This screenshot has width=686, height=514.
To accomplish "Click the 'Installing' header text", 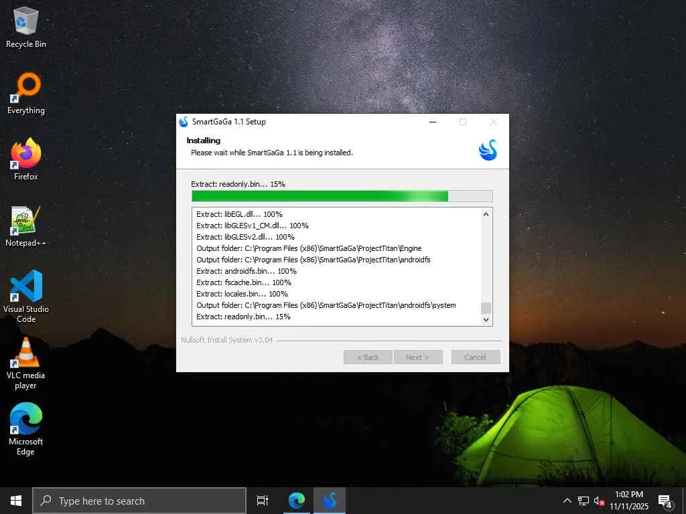I will click(x=204, y=141).
